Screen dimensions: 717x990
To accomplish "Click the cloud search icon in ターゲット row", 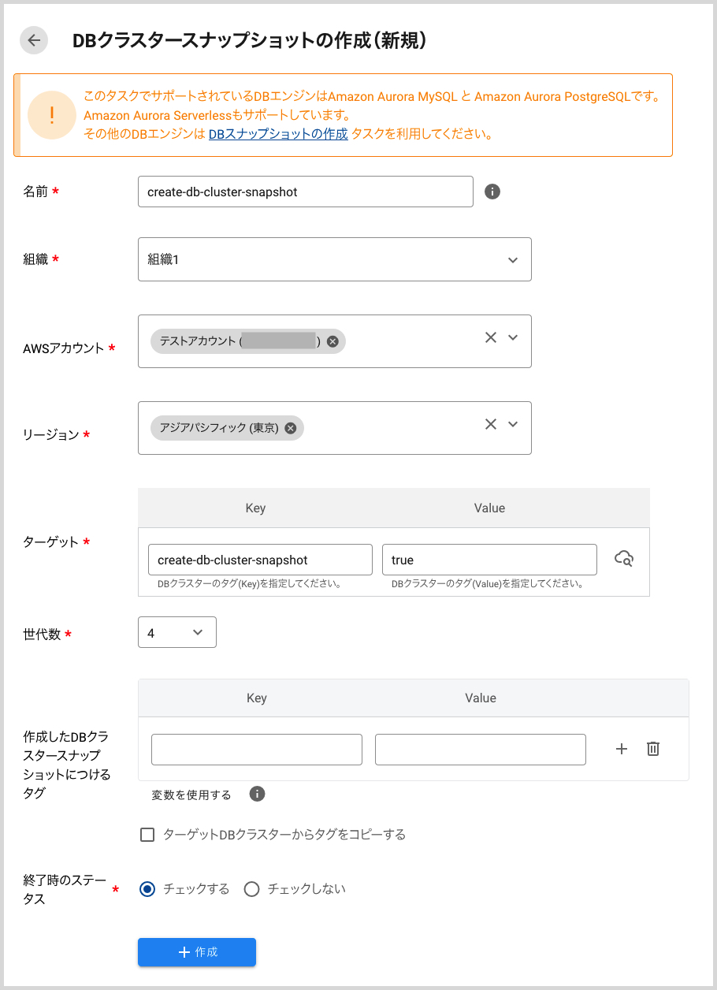I will click(624, 559).
